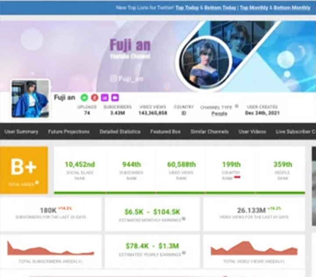Image resolution: width=316 pixels, height=277 pixels.
Task: Click the subscriber percentage change next to 180K
Action: (65, 208)
